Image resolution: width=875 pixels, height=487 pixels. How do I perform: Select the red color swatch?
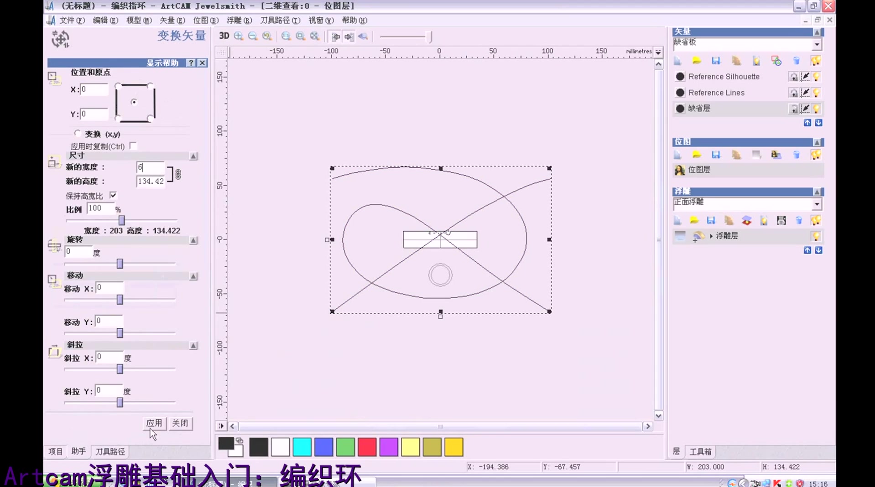(x=367, y=447)
